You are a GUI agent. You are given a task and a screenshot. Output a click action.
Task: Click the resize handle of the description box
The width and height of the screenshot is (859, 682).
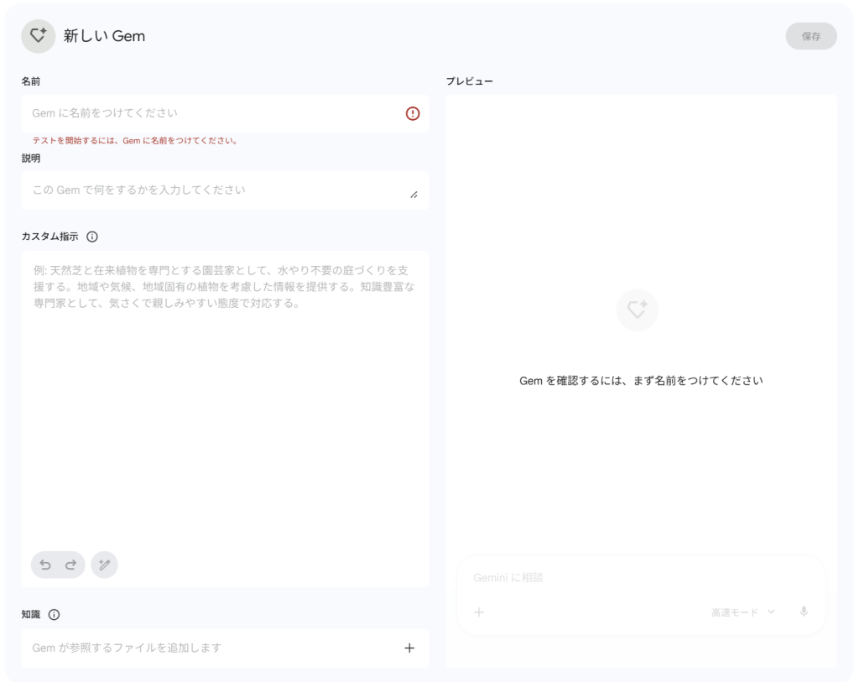point(414,195)
